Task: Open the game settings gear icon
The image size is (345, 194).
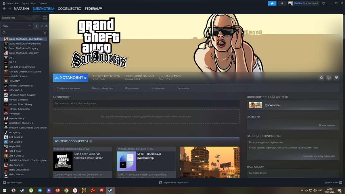Action: tap(321, 78)
